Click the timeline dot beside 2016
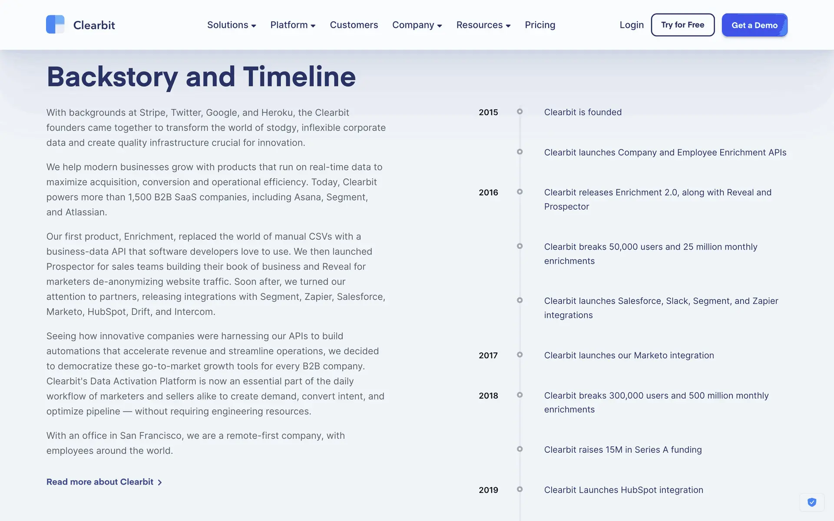This screenshot has width=834, height=521. click(520, 192)
